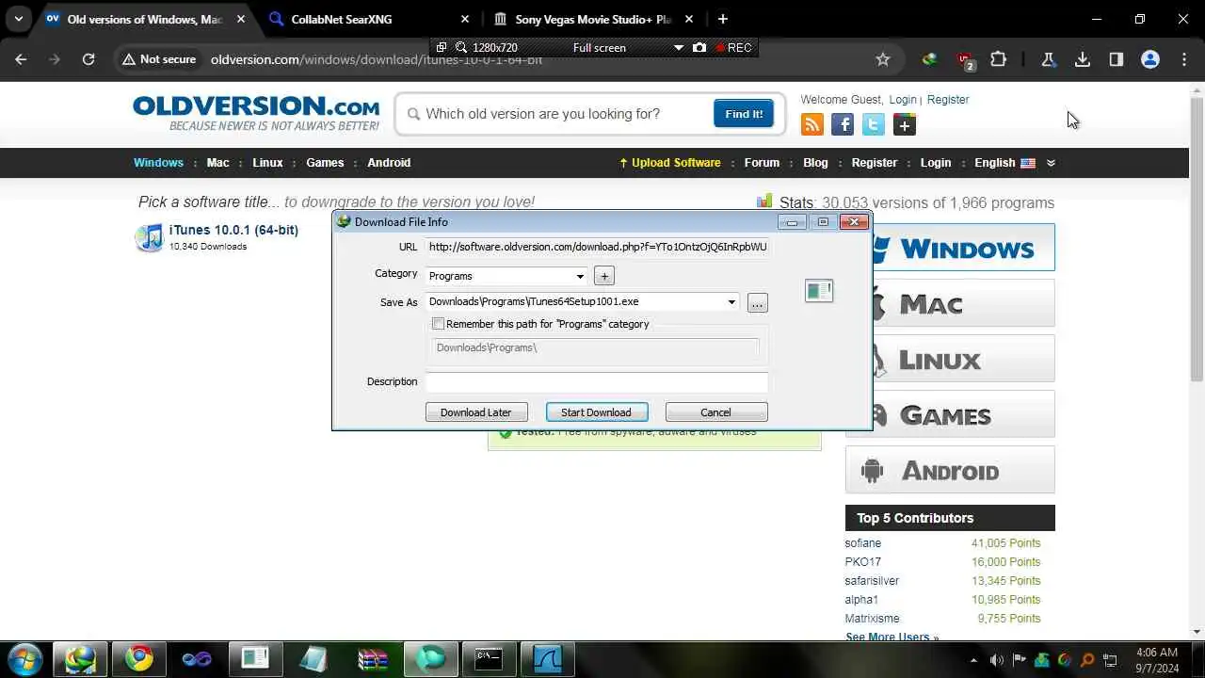Click the recorder camera screenshot icon

coord(699,47)
